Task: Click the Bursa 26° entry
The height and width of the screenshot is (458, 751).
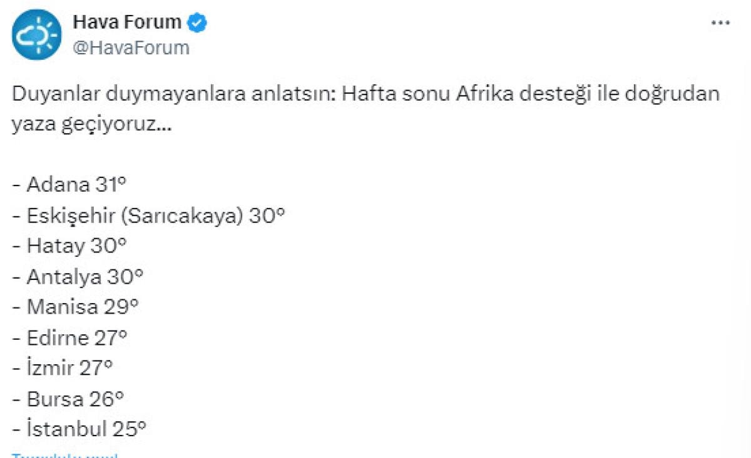Action: (68, 399)
